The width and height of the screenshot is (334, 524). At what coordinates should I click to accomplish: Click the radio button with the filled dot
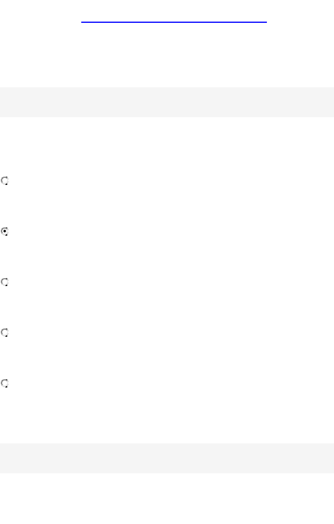pos(5,232)
